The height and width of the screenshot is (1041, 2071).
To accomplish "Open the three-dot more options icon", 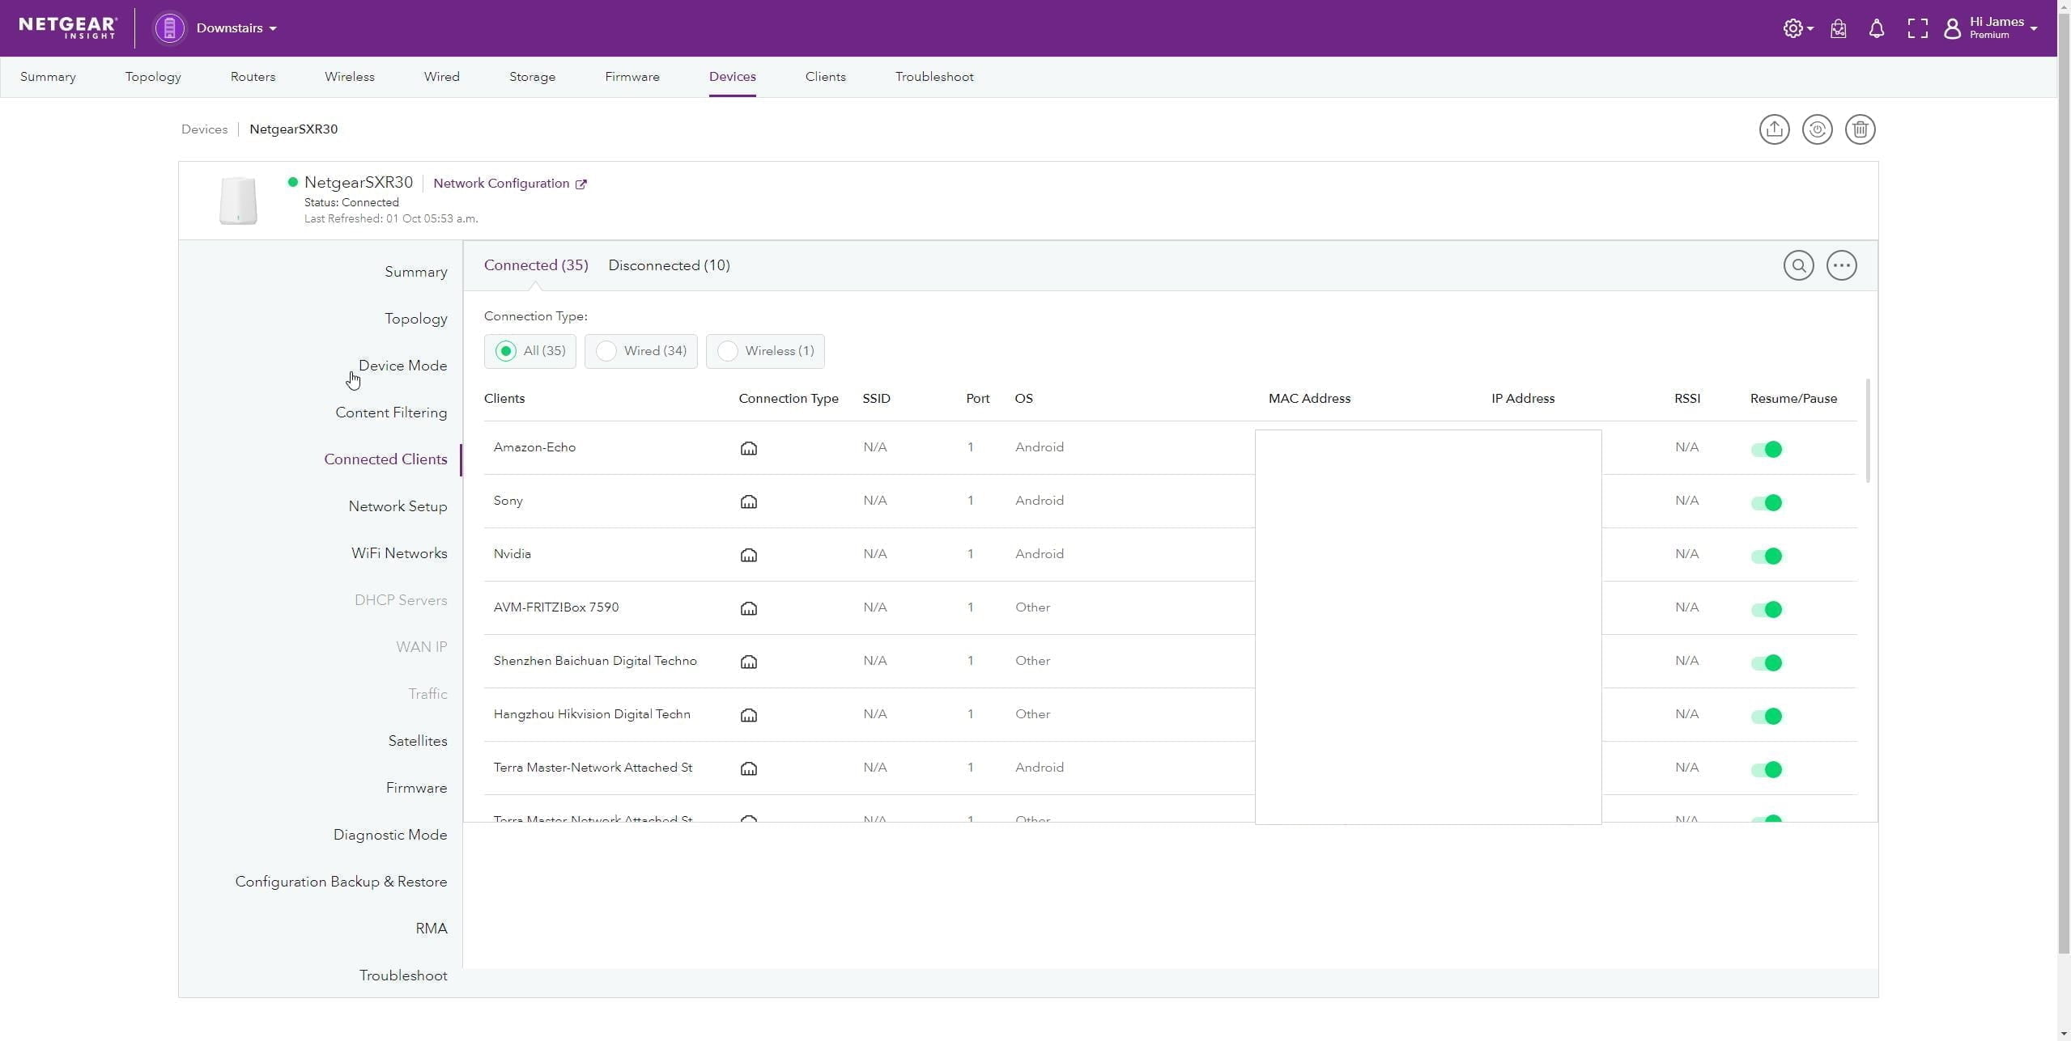I will [1841, 265].
